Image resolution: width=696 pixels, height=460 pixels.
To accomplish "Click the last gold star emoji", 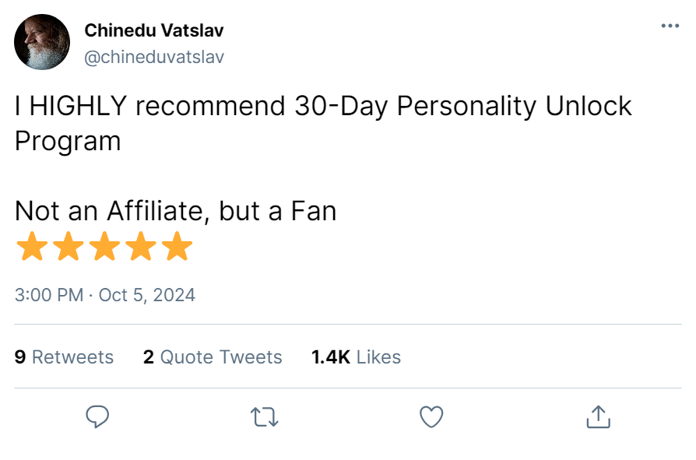I will coord(178,247).
